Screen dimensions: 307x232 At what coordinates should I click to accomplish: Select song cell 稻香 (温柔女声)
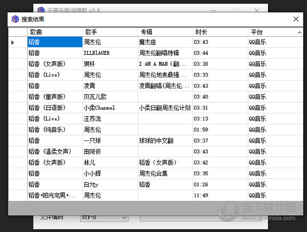(55, 152)
